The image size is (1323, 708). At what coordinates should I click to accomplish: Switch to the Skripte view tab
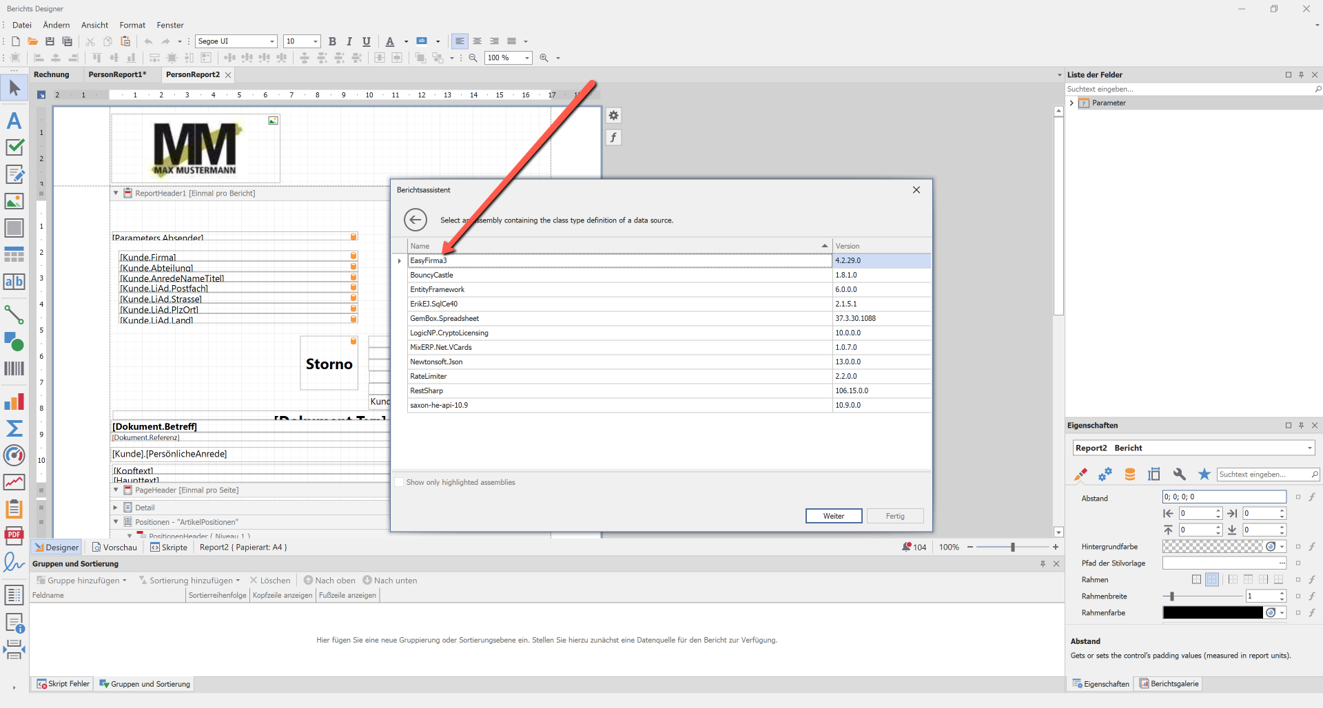click(169, 548)
